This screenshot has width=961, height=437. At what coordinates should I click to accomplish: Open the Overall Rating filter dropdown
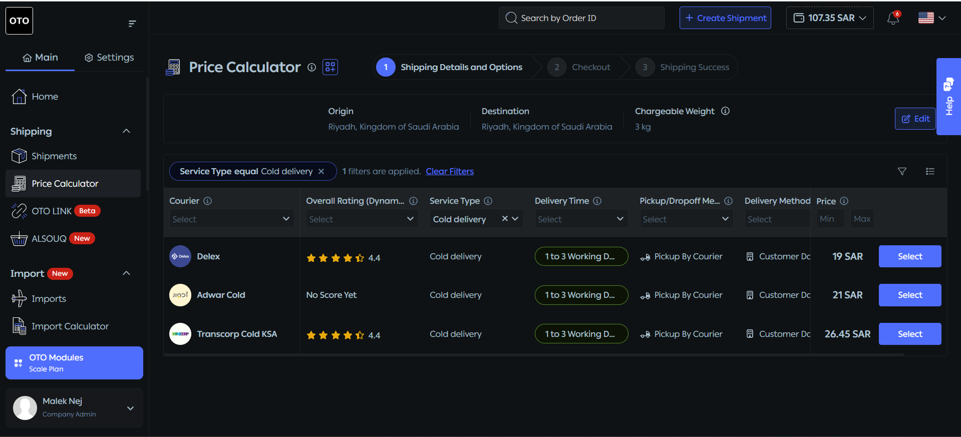(x=362, y=219)
